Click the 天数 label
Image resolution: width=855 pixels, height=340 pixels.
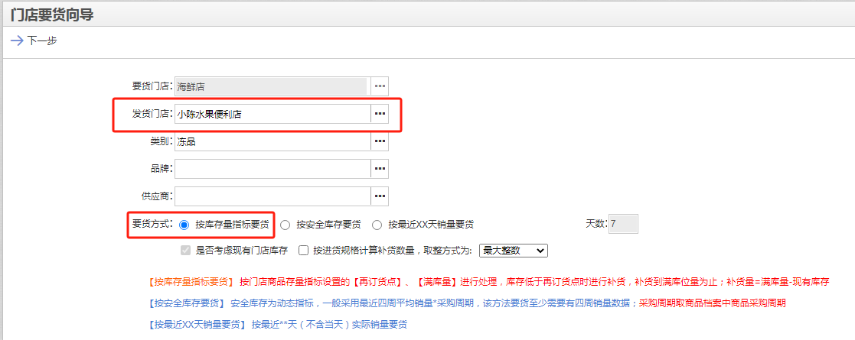point(596,224)
